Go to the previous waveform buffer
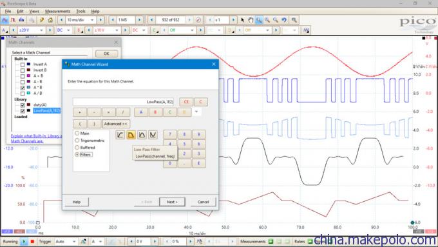Image resolution: width=438 pixels, height=247 pixels. pyautogui.click(x=151, y=20)
